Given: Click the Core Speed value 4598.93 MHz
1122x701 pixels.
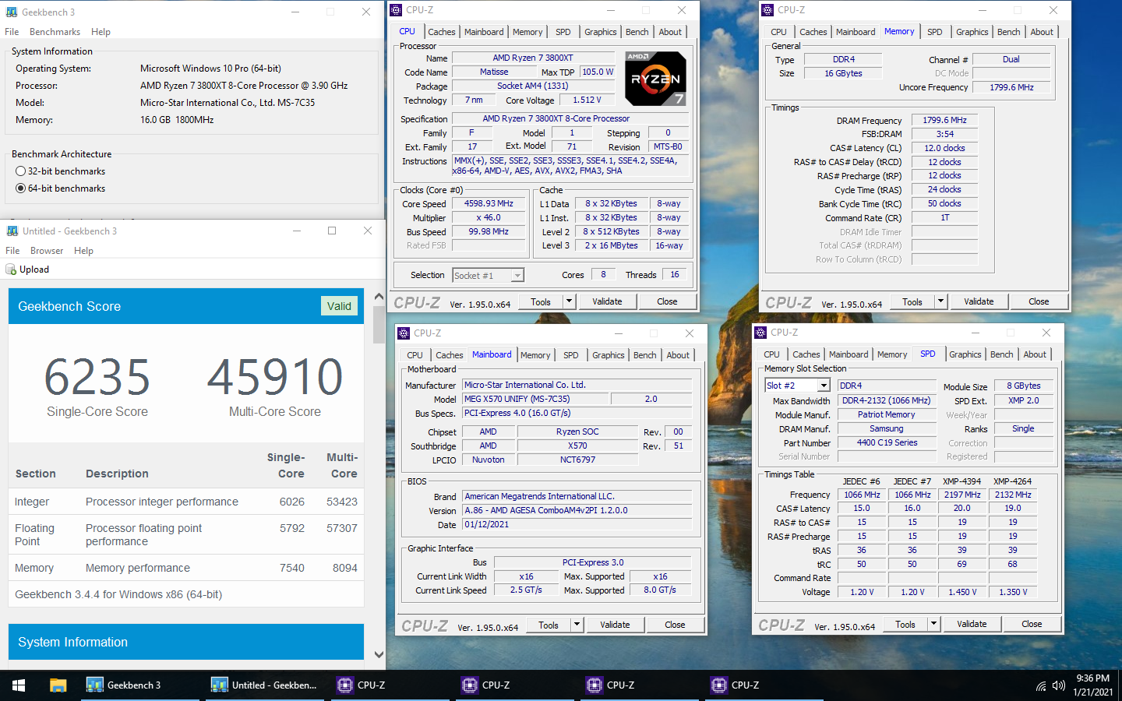Looking at the screenshot, I should 489,204.
